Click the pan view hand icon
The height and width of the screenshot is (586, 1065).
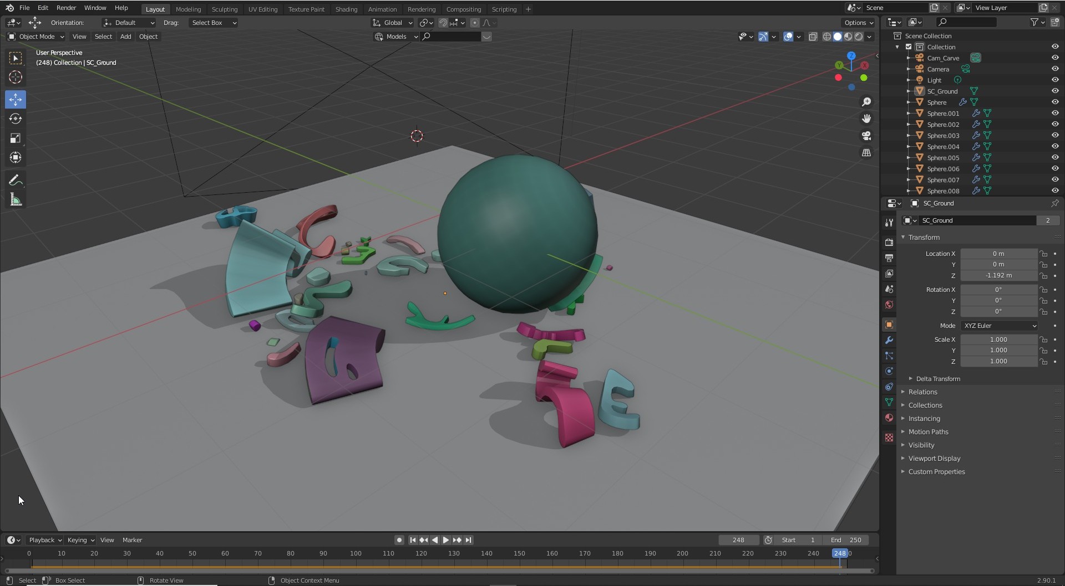click(x=866, y=119)
